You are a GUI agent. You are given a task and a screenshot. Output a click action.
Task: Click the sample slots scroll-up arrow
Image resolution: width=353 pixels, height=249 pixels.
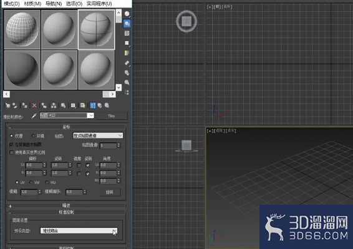(x=118, y=12)
